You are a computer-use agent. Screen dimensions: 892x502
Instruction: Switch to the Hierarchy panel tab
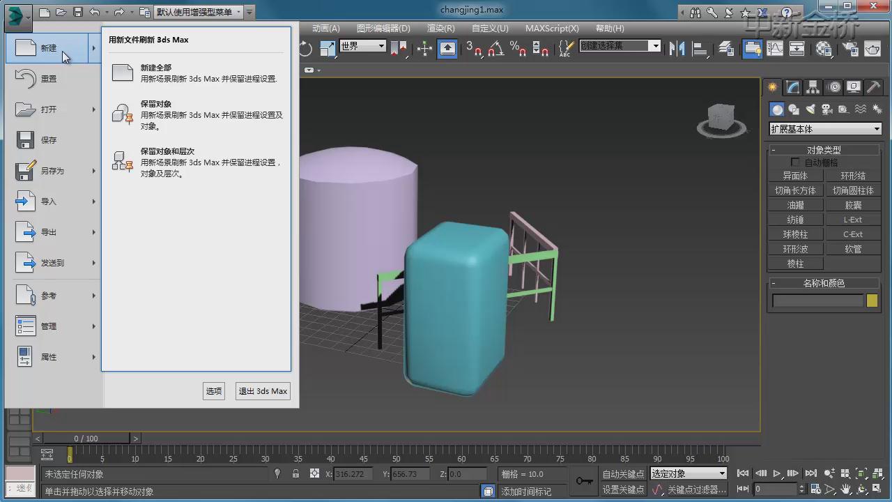pyautogui.click(x=813, y=87)
